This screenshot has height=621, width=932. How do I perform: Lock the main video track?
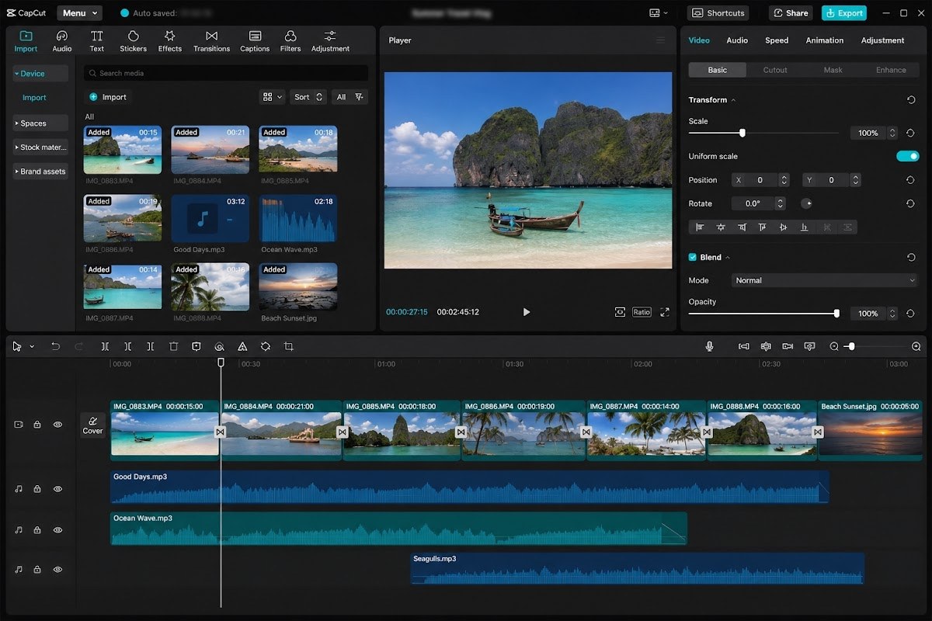(x=37, y=425)
